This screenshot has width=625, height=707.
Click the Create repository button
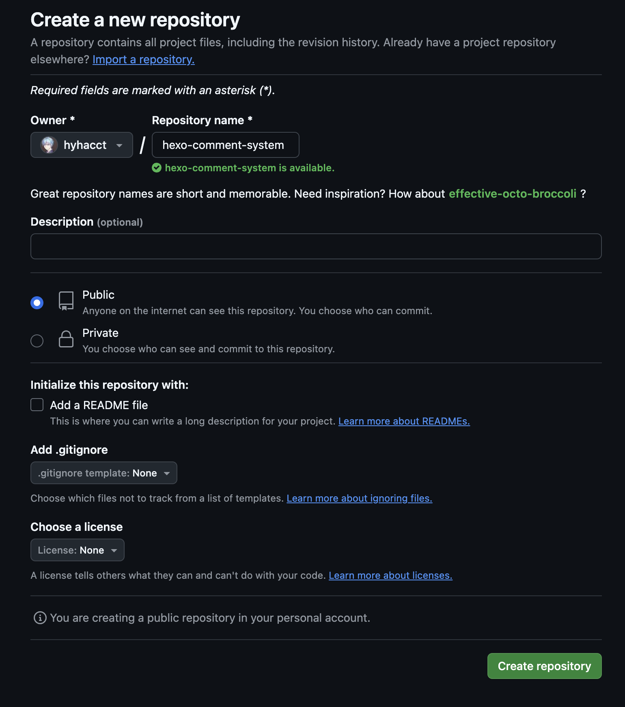(x=544, y=666)
